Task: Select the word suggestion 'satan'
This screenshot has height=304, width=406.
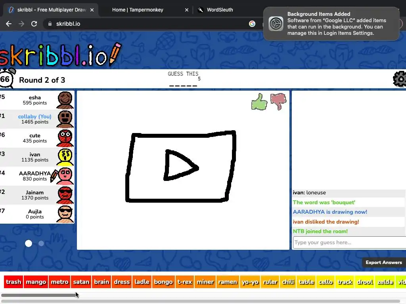Action: tap(81, 282)
